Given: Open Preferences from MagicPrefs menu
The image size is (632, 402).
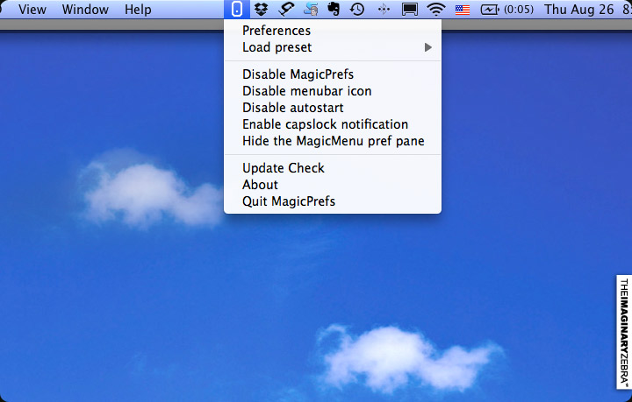Looking at the screenshot, I should (x=276, y=31).
